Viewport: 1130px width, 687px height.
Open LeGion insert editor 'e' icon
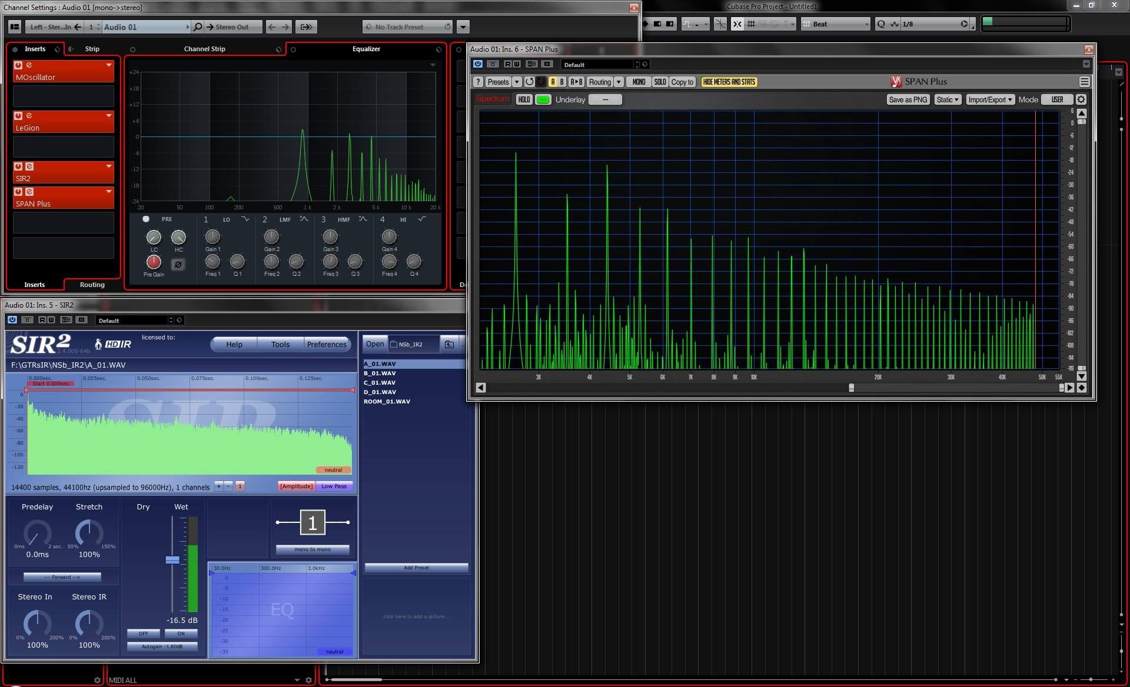coord(29,116)
